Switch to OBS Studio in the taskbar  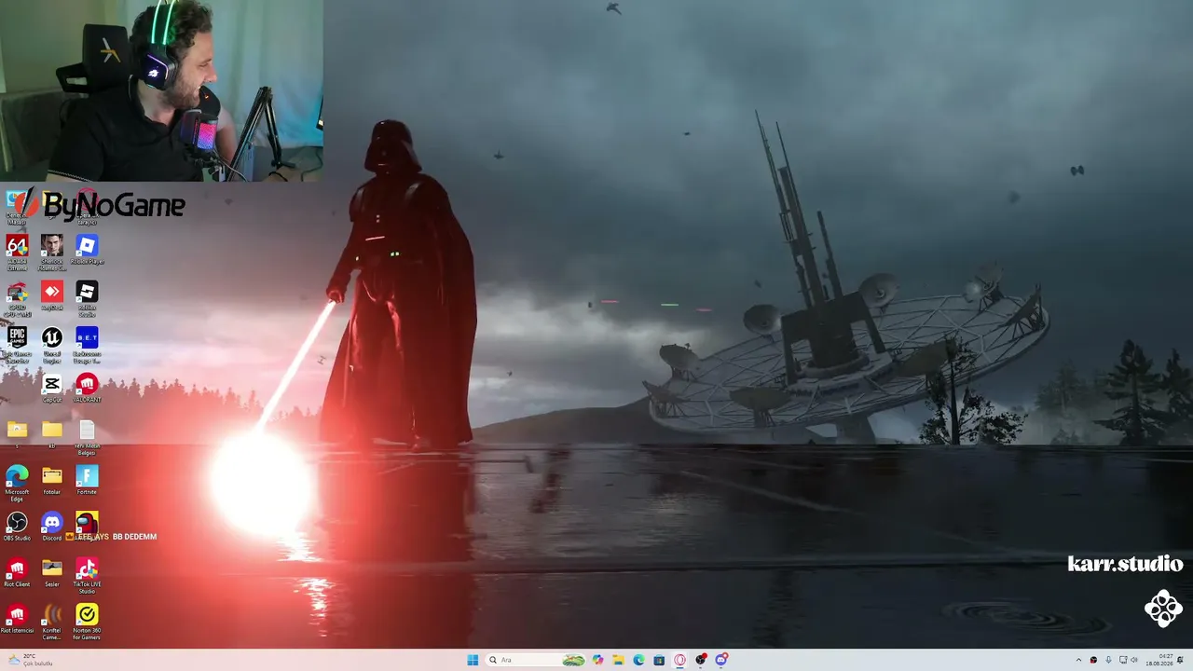(701, 660)
